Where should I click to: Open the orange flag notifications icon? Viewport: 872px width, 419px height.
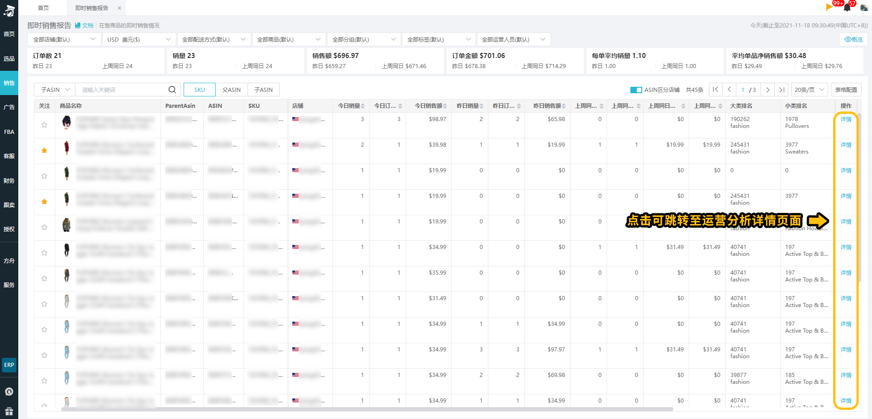click(829, 7)
